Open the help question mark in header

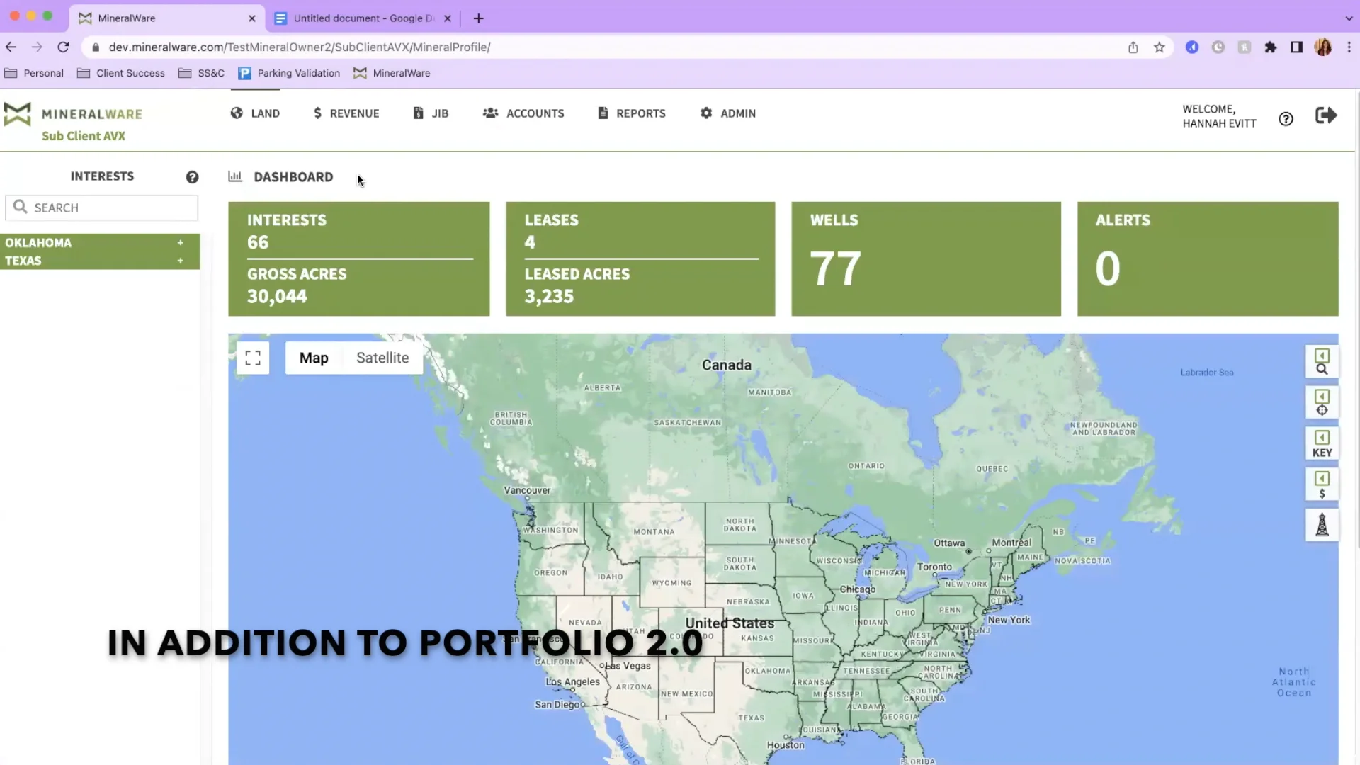pyautogui.click(x=1286, y=119)
